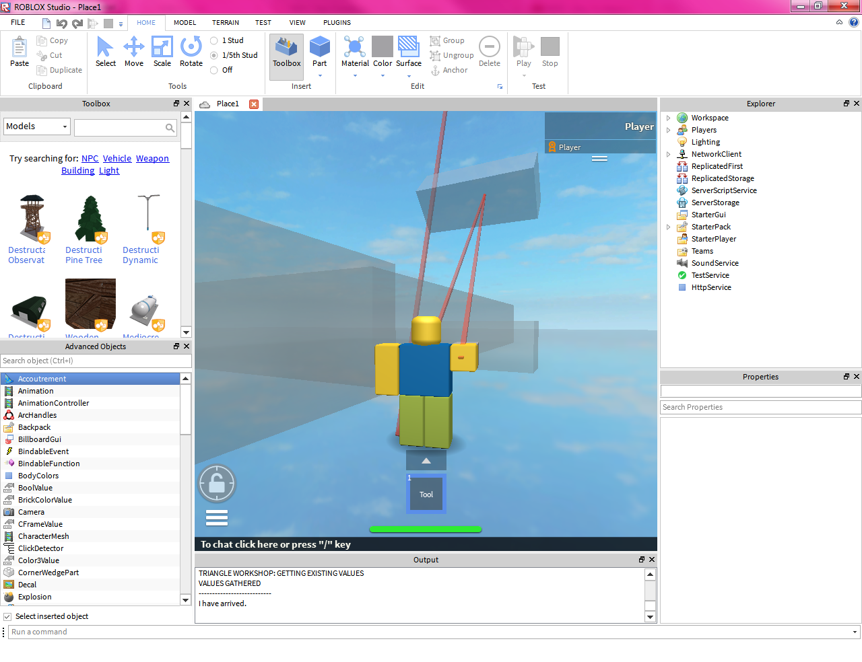Click the Search Properties field

click(x=761, y=407)
